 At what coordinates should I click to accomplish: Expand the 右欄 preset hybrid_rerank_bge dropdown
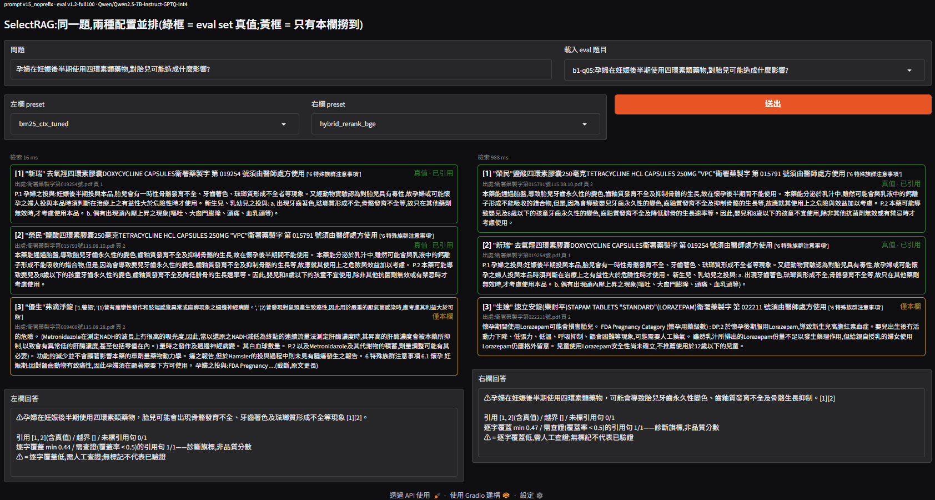[x=455, y=124]
